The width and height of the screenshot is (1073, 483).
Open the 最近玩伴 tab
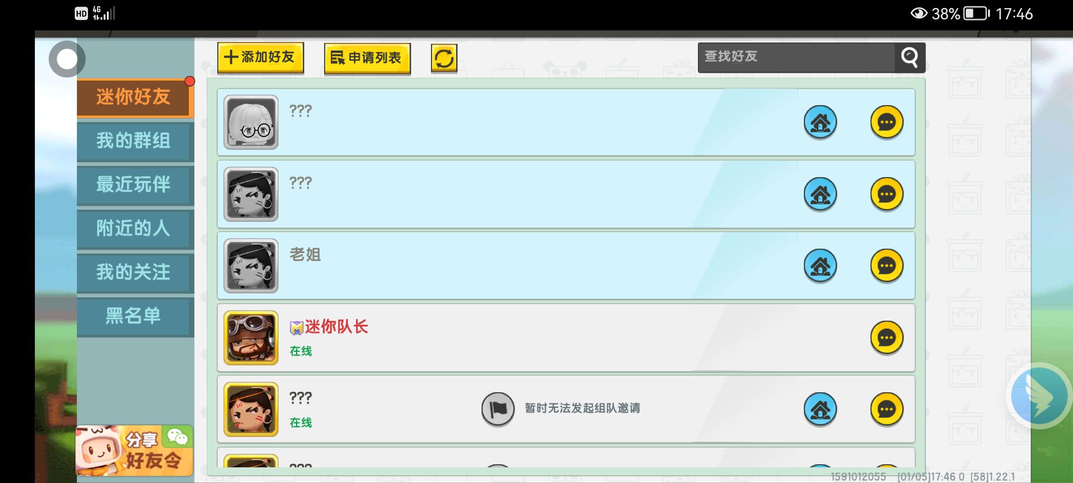click(x=135, y=185)
